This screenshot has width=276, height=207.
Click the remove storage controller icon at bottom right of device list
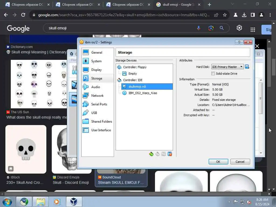click(170, 154)
